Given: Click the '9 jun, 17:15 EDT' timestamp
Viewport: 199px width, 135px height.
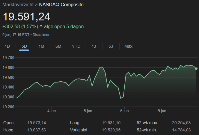Looking at the screenshot, I should pyautogui.click(x=16, y=35).
